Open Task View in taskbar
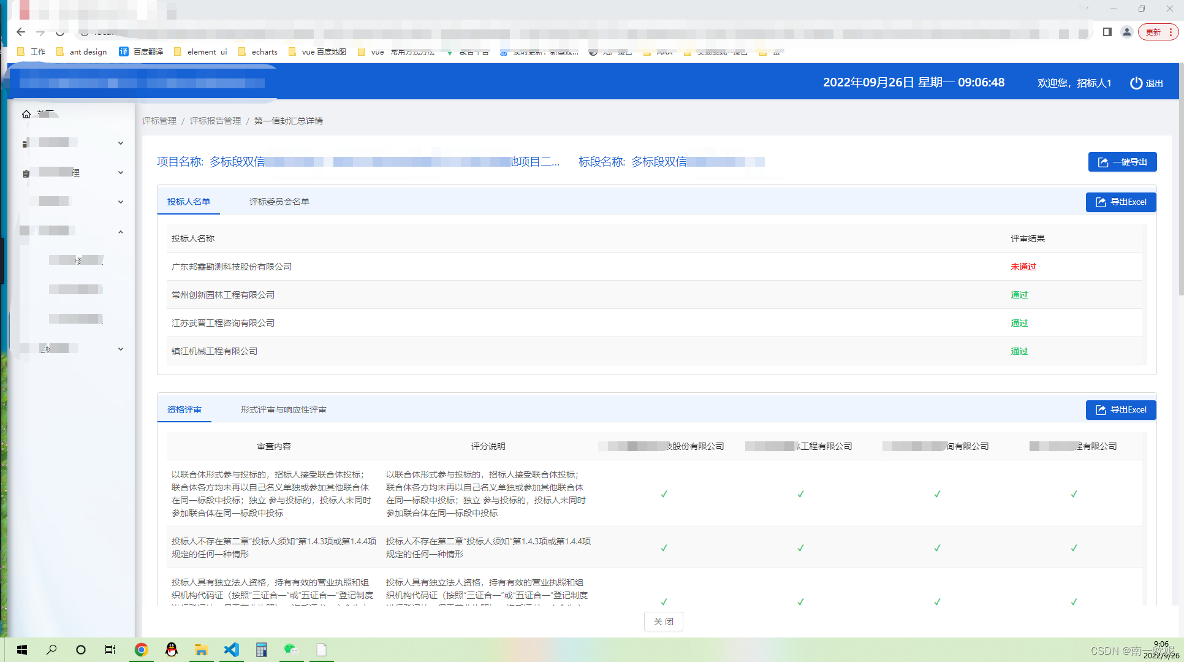This screenshot has height=662, width=1184. pyautogui.click(x=110, y=650)
